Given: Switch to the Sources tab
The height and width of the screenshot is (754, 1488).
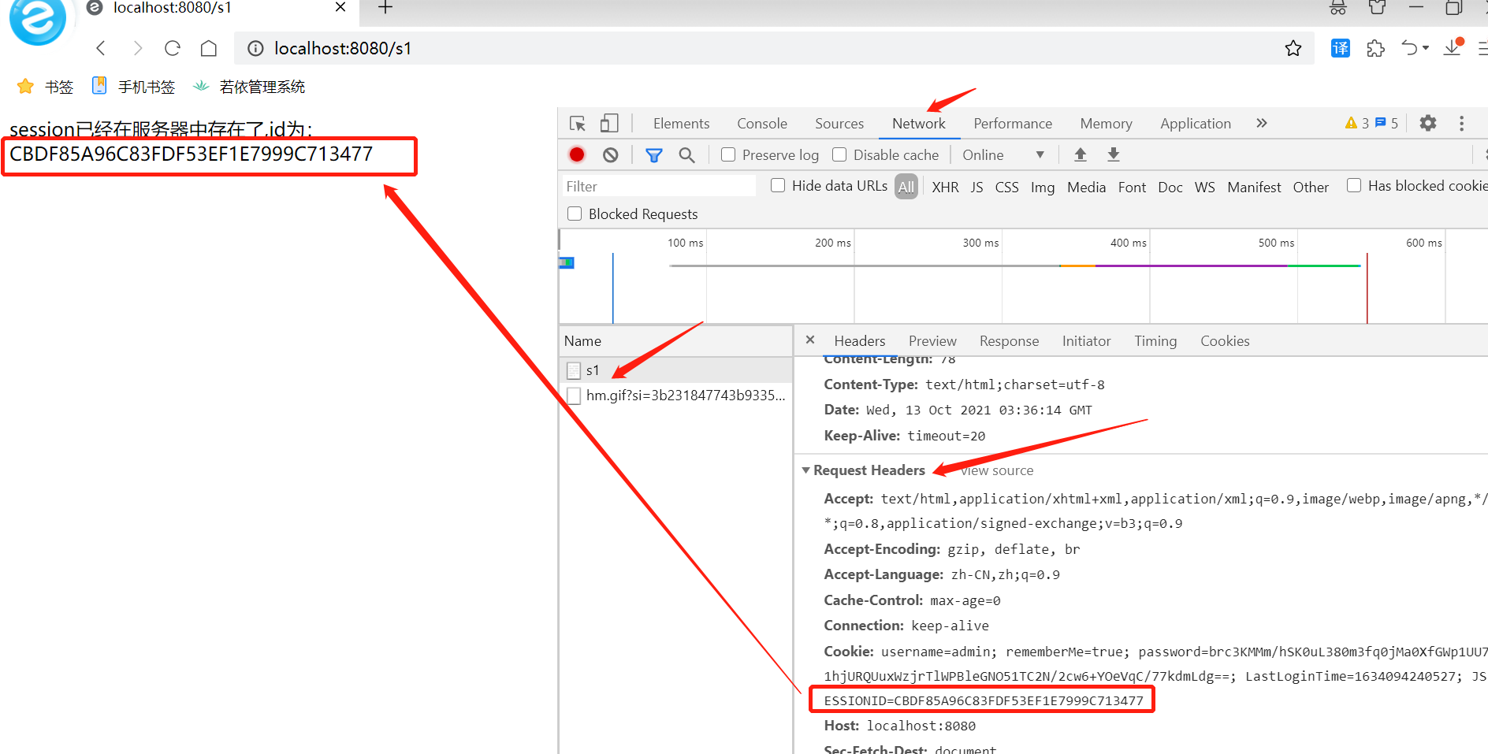Looking at the screenshot, I should pyautogui.click(x=839, y=124).
